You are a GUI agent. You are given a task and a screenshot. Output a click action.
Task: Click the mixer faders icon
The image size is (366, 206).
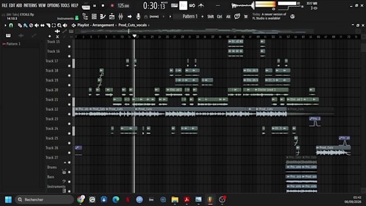[121, 17]
